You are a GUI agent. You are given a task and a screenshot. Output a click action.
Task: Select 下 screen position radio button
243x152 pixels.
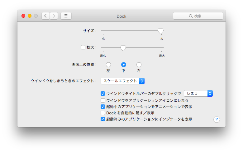(123, 65)
